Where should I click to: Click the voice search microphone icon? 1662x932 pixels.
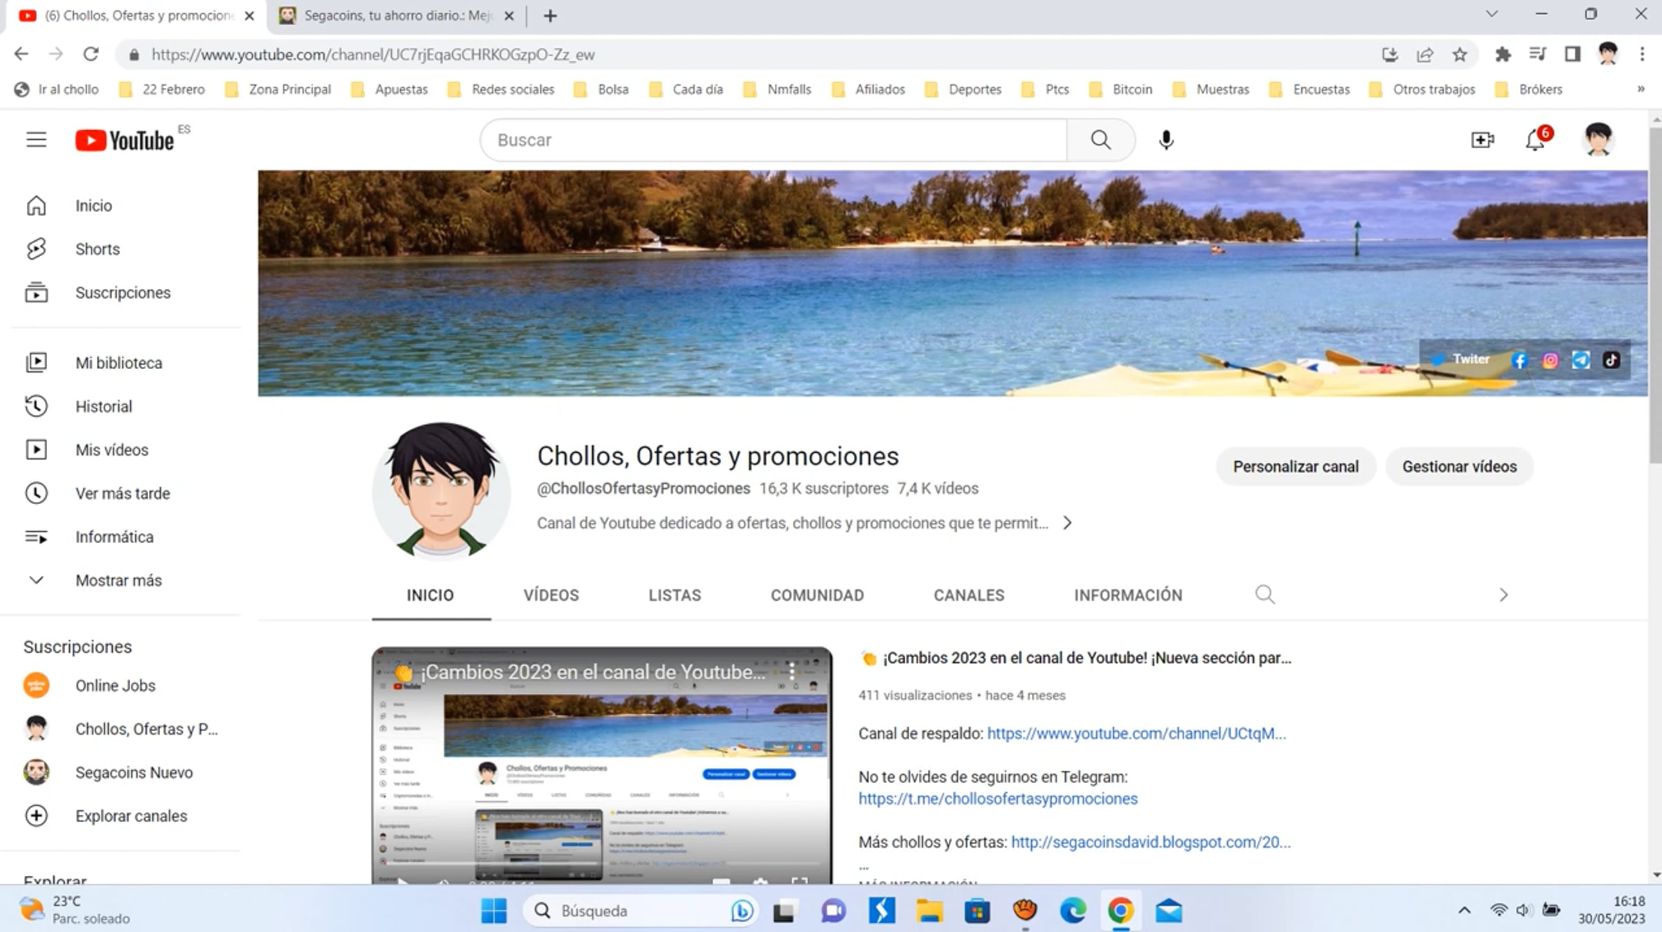1166,140
